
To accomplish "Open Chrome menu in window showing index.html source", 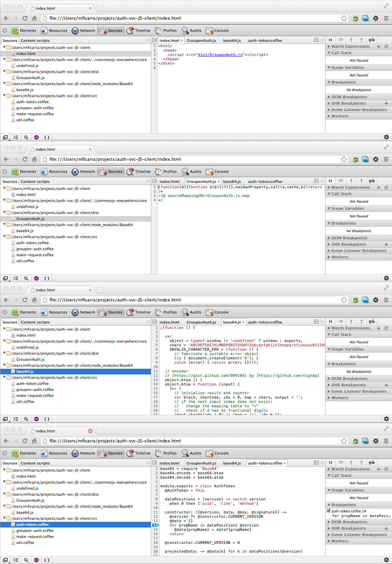I will (x=386, y=18).
